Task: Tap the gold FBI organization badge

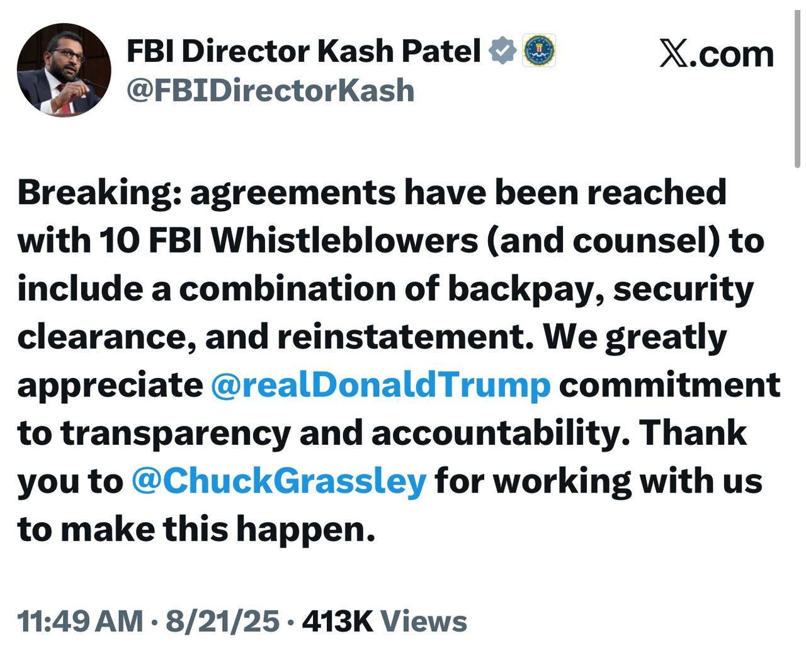Action: tap(539, 50)
